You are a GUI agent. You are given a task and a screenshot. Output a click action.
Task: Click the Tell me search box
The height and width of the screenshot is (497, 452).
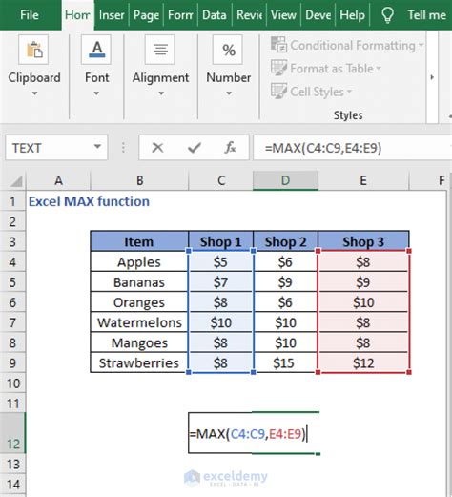click(x=426, y=15)
